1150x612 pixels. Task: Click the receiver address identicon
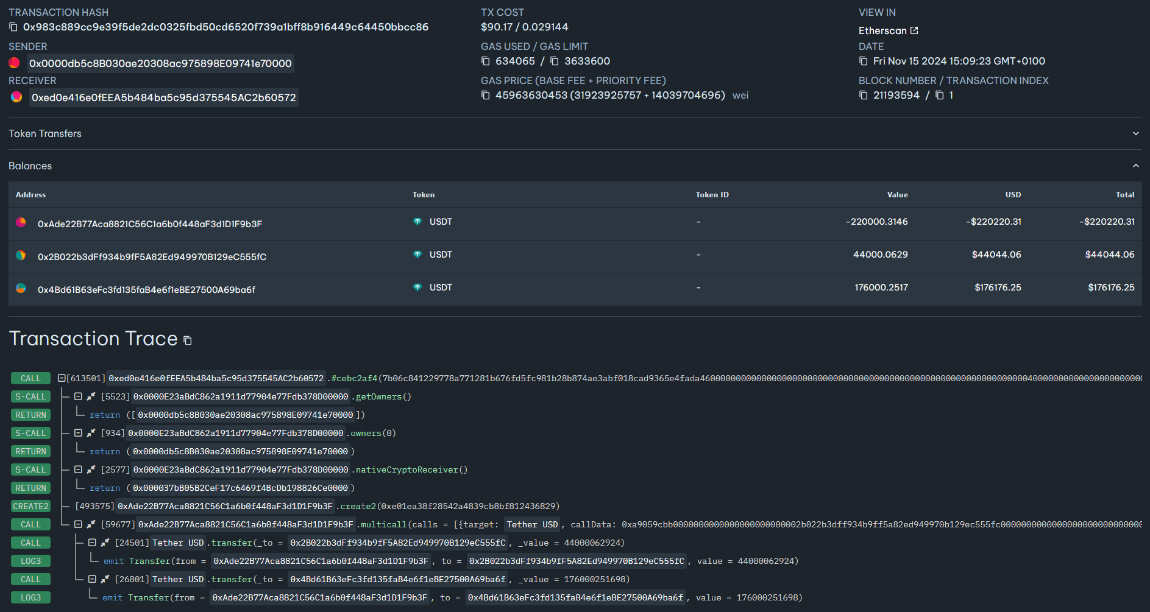click(16, 97)
